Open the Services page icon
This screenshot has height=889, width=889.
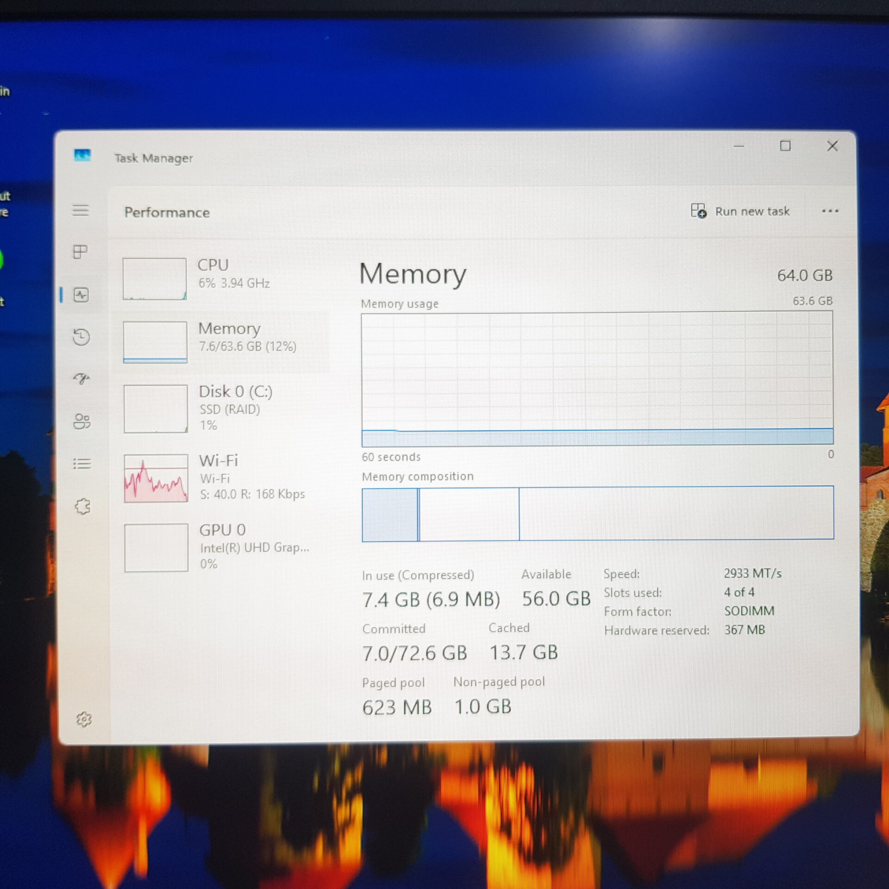coord(83,506)
